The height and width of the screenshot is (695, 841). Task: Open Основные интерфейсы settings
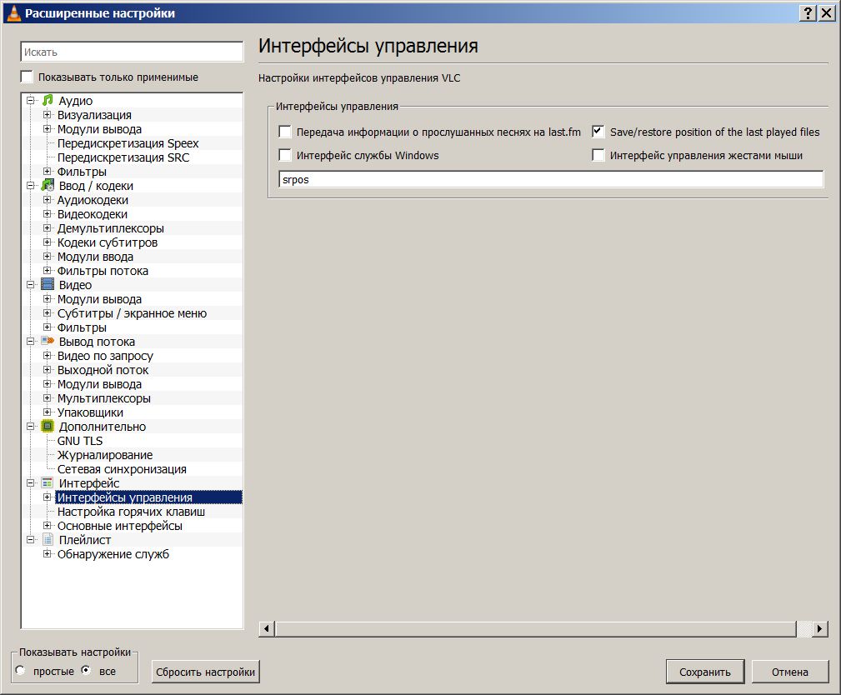pos(119,526)
